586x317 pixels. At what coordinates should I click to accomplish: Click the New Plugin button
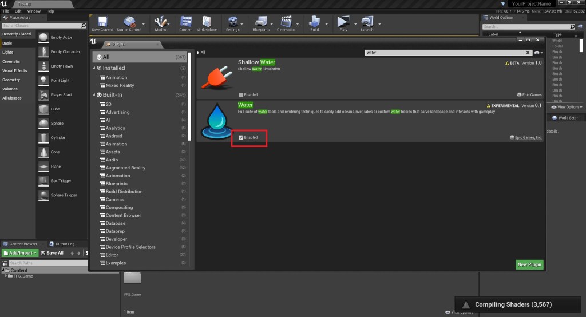tap(529, 264)
